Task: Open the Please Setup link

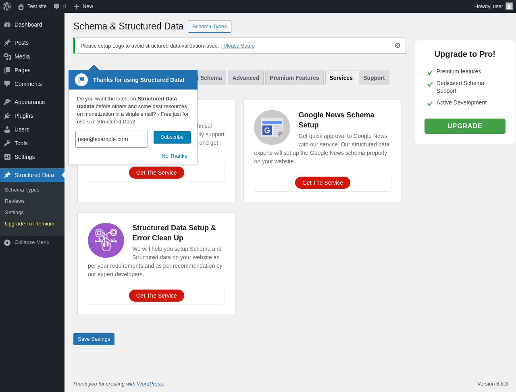Action: click(x=239, y=46)
